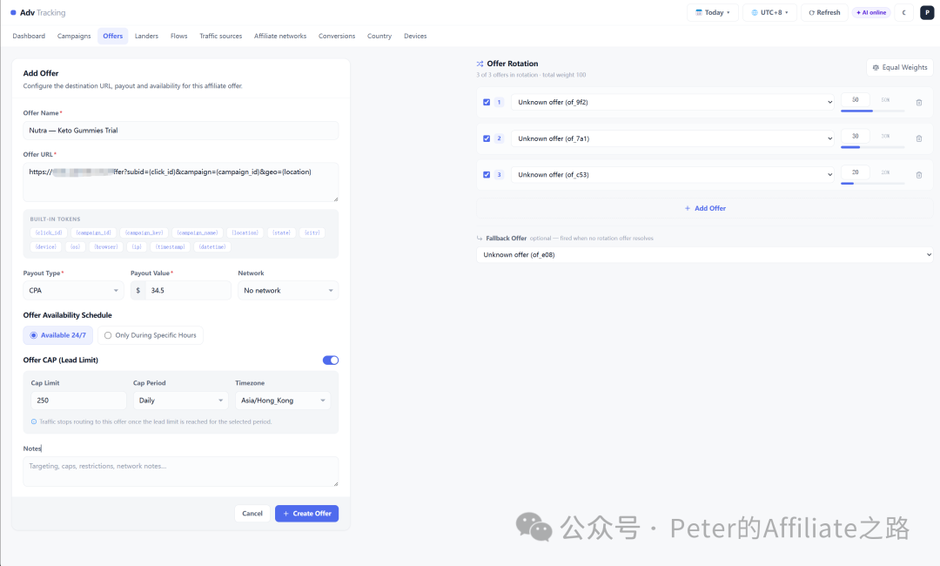The width and height of the screenshot is (940, 566).
Task: Insert the {browser} token
Action: point(105,247)
